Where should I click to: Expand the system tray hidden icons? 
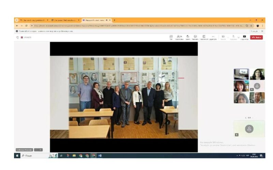(x=237, y=156)
